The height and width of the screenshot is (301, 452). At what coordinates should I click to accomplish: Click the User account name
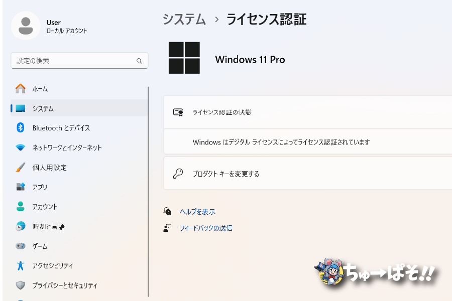coord(54,23)
